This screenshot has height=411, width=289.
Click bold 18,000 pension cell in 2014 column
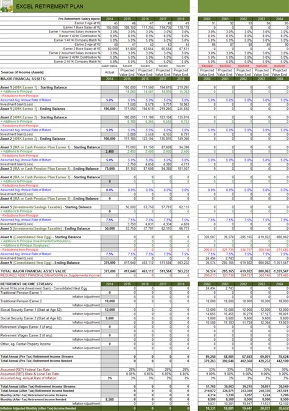click(x=110, y=301)
